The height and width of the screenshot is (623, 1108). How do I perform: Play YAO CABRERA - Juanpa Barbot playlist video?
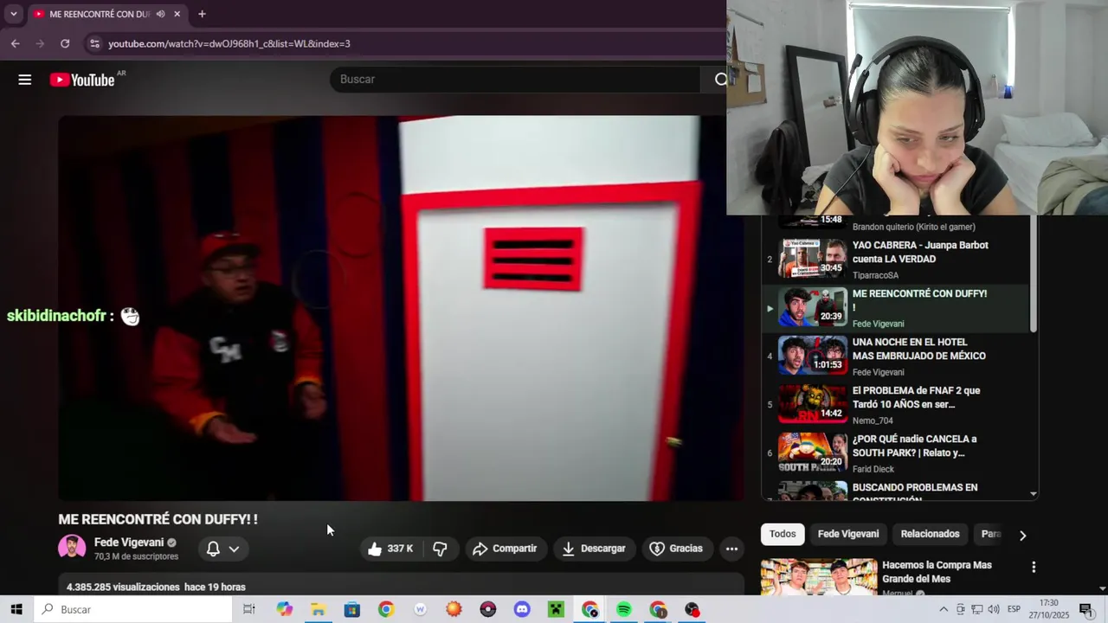(x=895, y=260)
